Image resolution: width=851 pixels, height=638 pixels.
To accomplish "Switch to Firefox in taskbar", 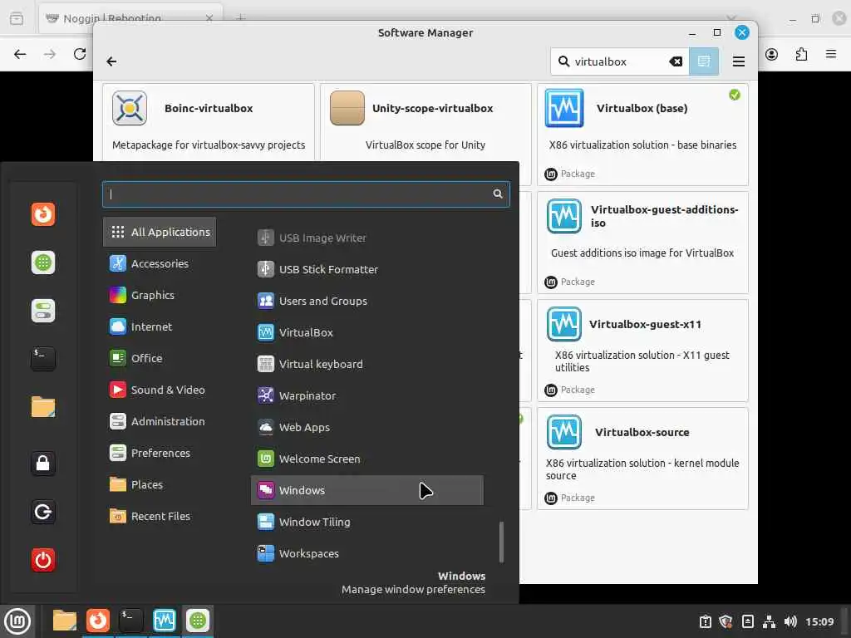I will coord(98,621).
